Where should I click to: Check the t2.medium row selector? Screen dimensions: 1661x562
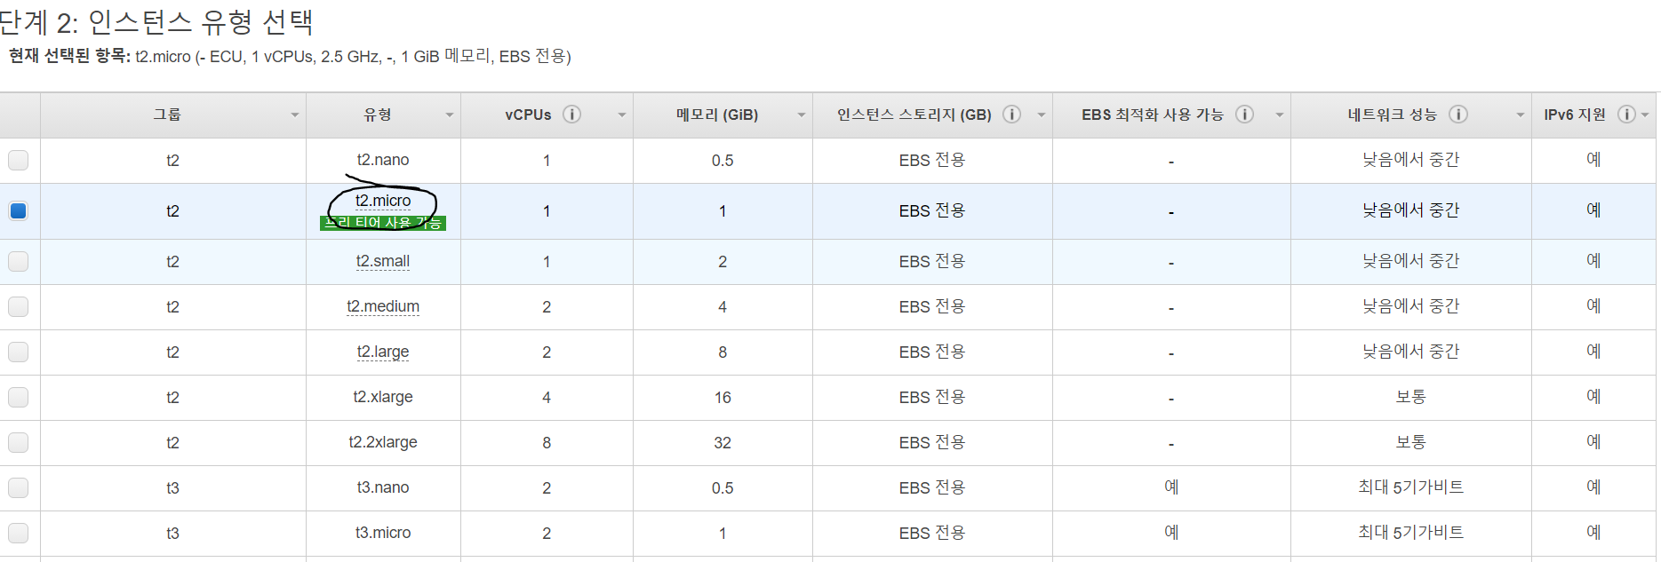pyautogui.click(x=18, y=306)
